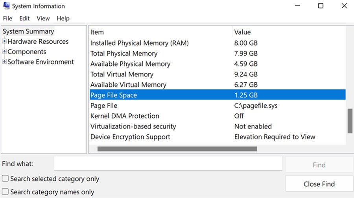Image resolution: width=354 pixels, height=198 pixels.
Task: Click the Close Find button
Action: coord(319,184)
